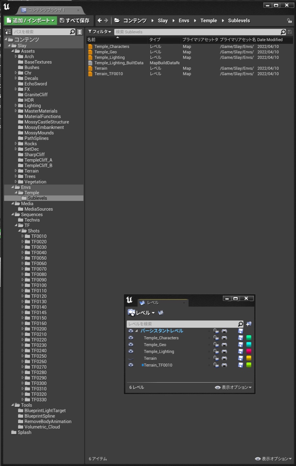296x466 pixels.
Task: Toggle lock icon for Temple_Geo level
Action: (x=216, y=345)
